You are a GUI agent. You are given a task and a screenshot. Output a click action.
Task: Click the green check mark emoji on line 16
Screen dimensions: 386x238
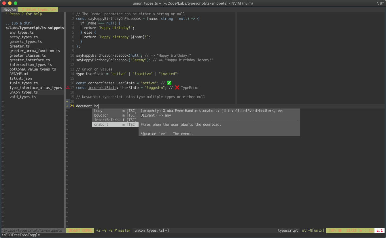pyautogui.click(x=169, y=83)
